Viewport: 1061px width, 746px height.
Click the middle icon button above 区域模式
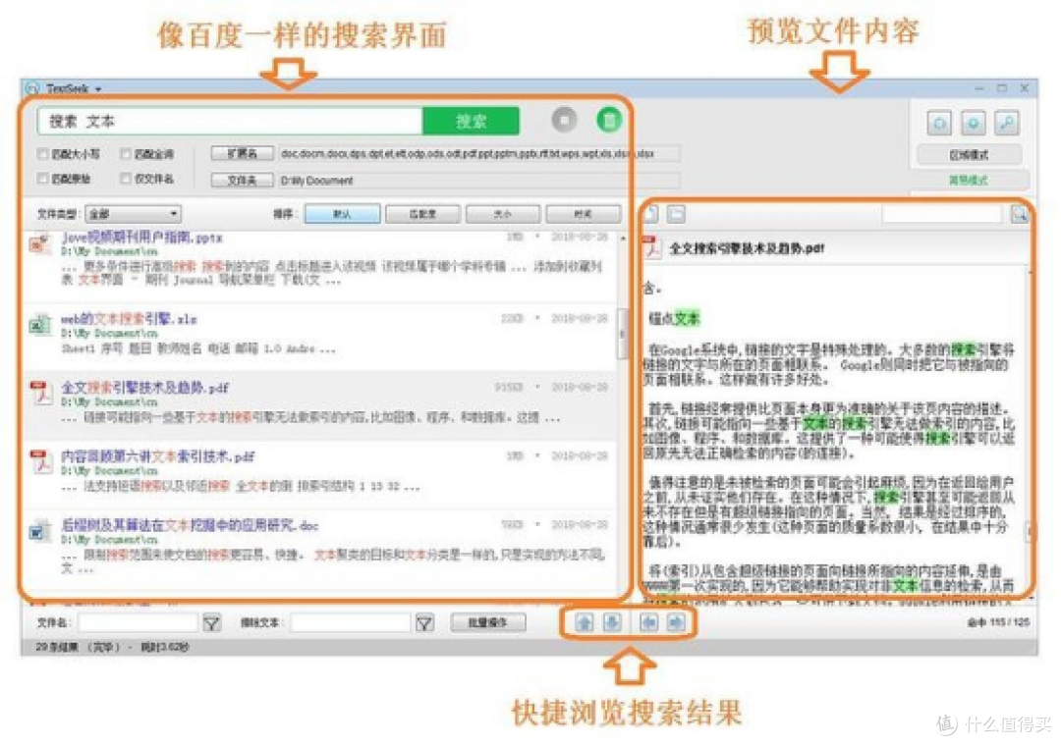click(x=973, y=123)
